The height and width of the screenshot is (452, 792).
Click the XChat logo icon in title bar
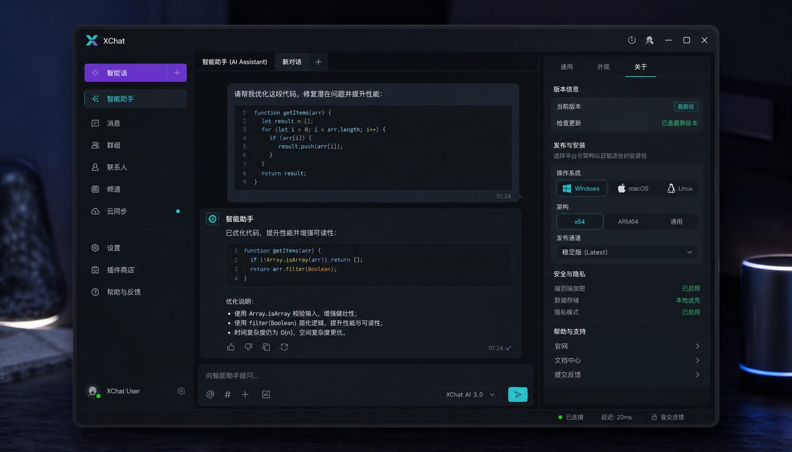pos(92,40)
